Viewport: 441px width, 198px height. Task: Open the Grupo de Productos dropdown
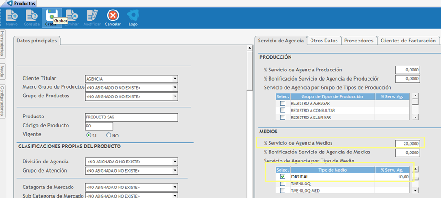(175, 96)
